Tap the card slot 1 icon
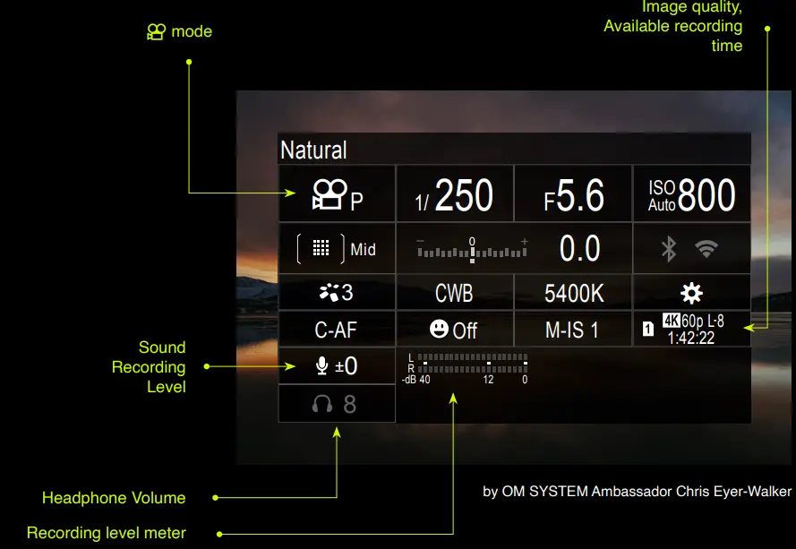796x549 pixels. (x=648, y=329)
